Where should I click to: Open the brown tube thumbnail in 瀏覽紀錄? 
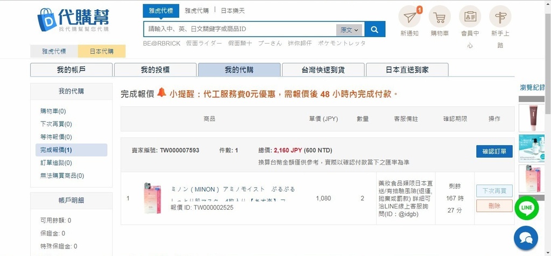tap(531, 118)
